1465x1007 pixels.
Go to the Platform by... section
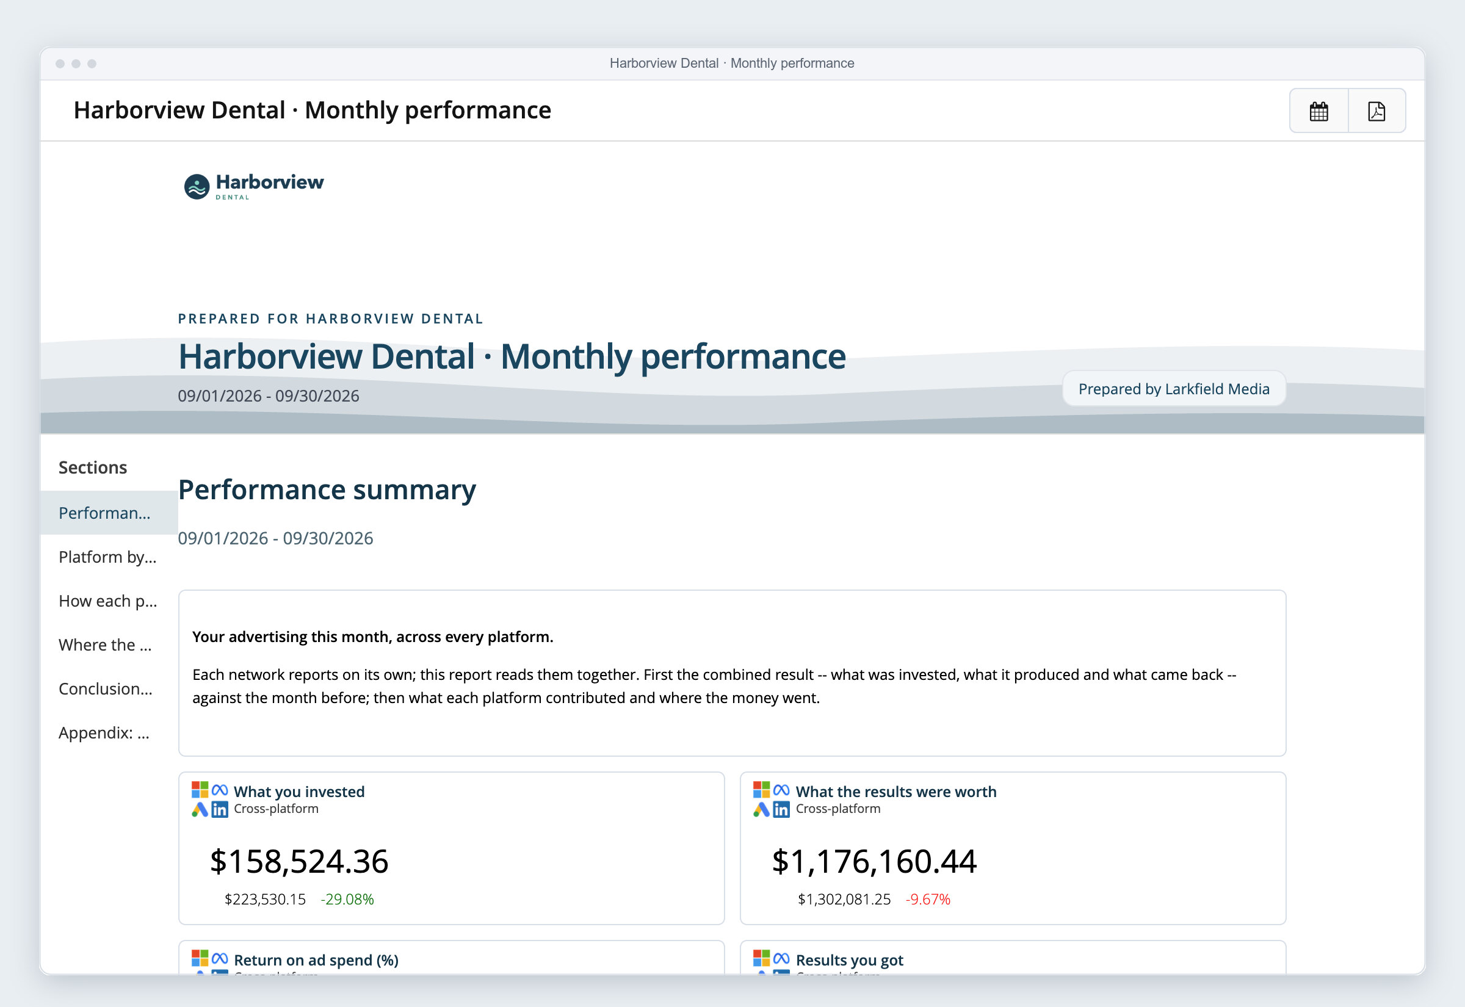click(109, 557)
